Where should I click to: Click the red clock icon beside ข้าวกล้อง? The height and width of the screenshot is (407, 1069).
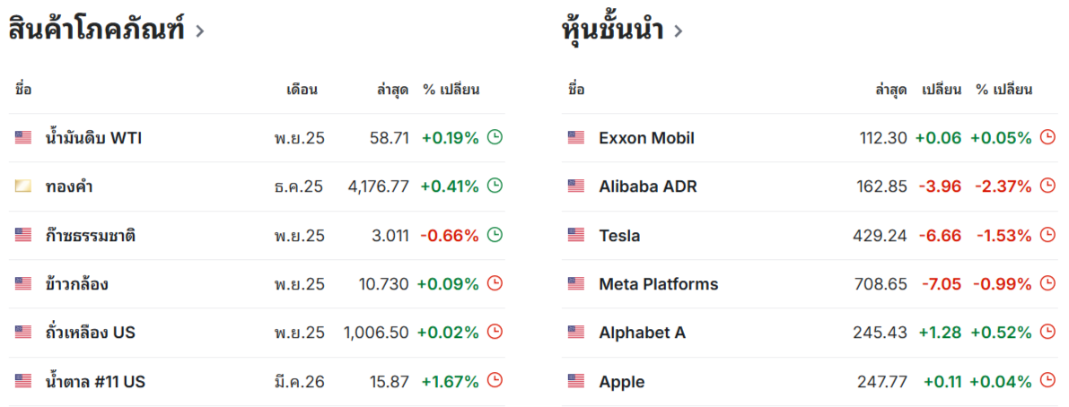pyautogui.click(x=495, y=283)
